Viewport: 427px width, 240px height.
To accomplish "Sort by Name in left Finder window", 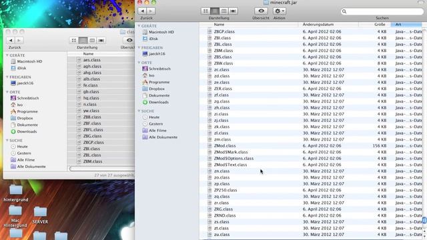I will pos(101,54).
